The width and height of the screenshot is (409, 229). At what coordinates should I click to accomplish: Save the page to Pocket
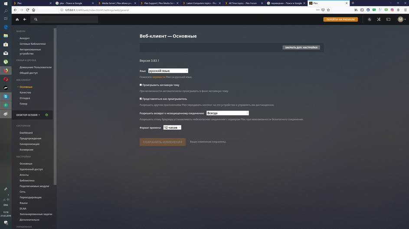coord(323,10)
